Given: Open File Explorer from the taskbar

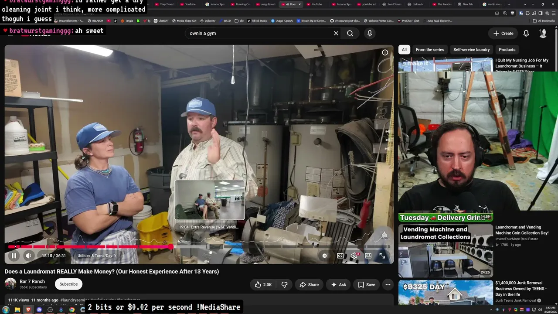Looking at the screenshot, I should 17,310.
